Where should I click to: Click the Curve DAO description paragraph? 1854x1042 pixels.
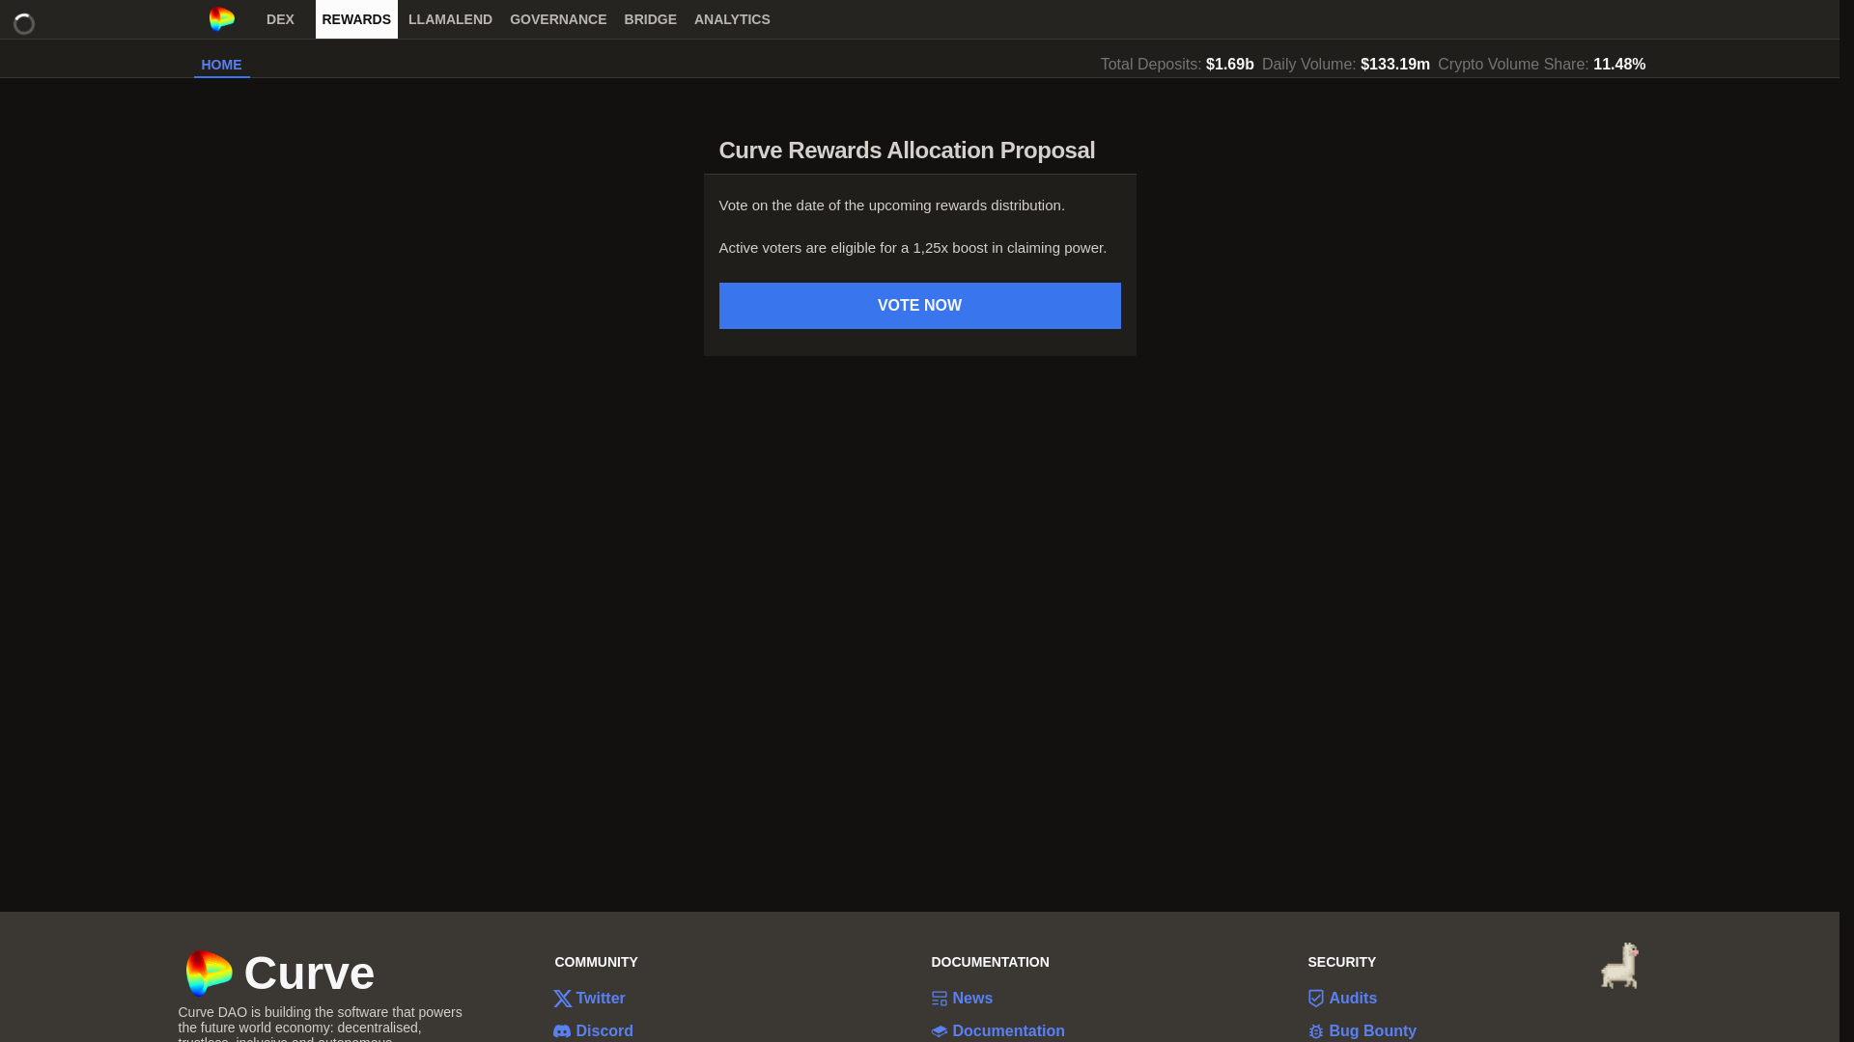click(x=320, y=1024)
